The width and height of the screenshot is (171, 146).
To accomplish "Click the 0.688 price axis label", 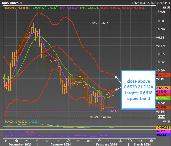I will (x=162, y=21).
